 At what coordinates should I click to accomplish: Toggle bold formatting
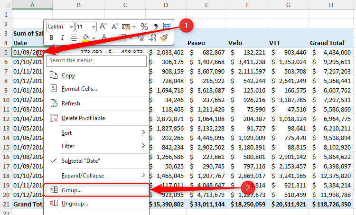pos(51,37)
